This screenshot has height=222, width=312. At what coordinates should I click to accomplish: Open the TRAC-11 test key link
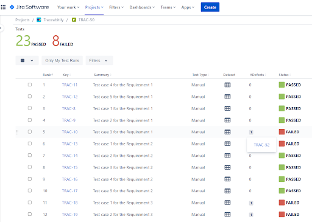point(69,85)
